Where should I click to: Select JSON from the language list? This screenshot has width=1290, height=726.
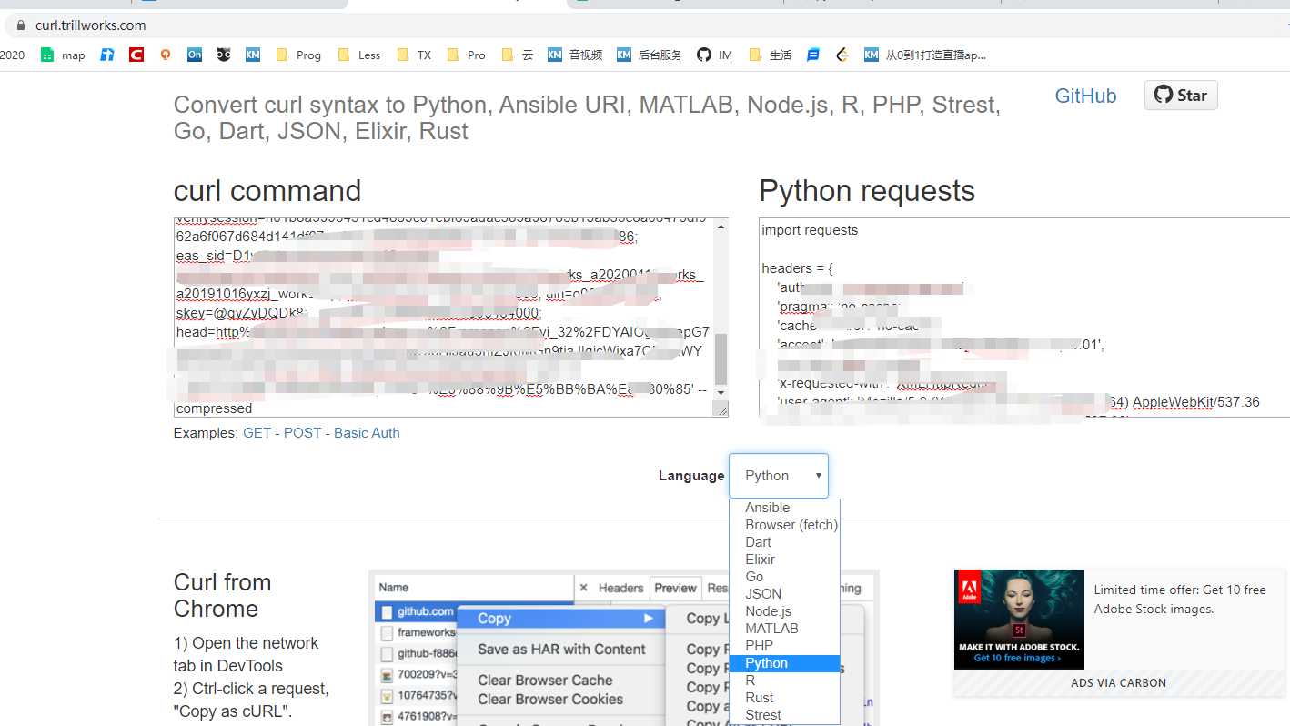[x=784, y=594]
